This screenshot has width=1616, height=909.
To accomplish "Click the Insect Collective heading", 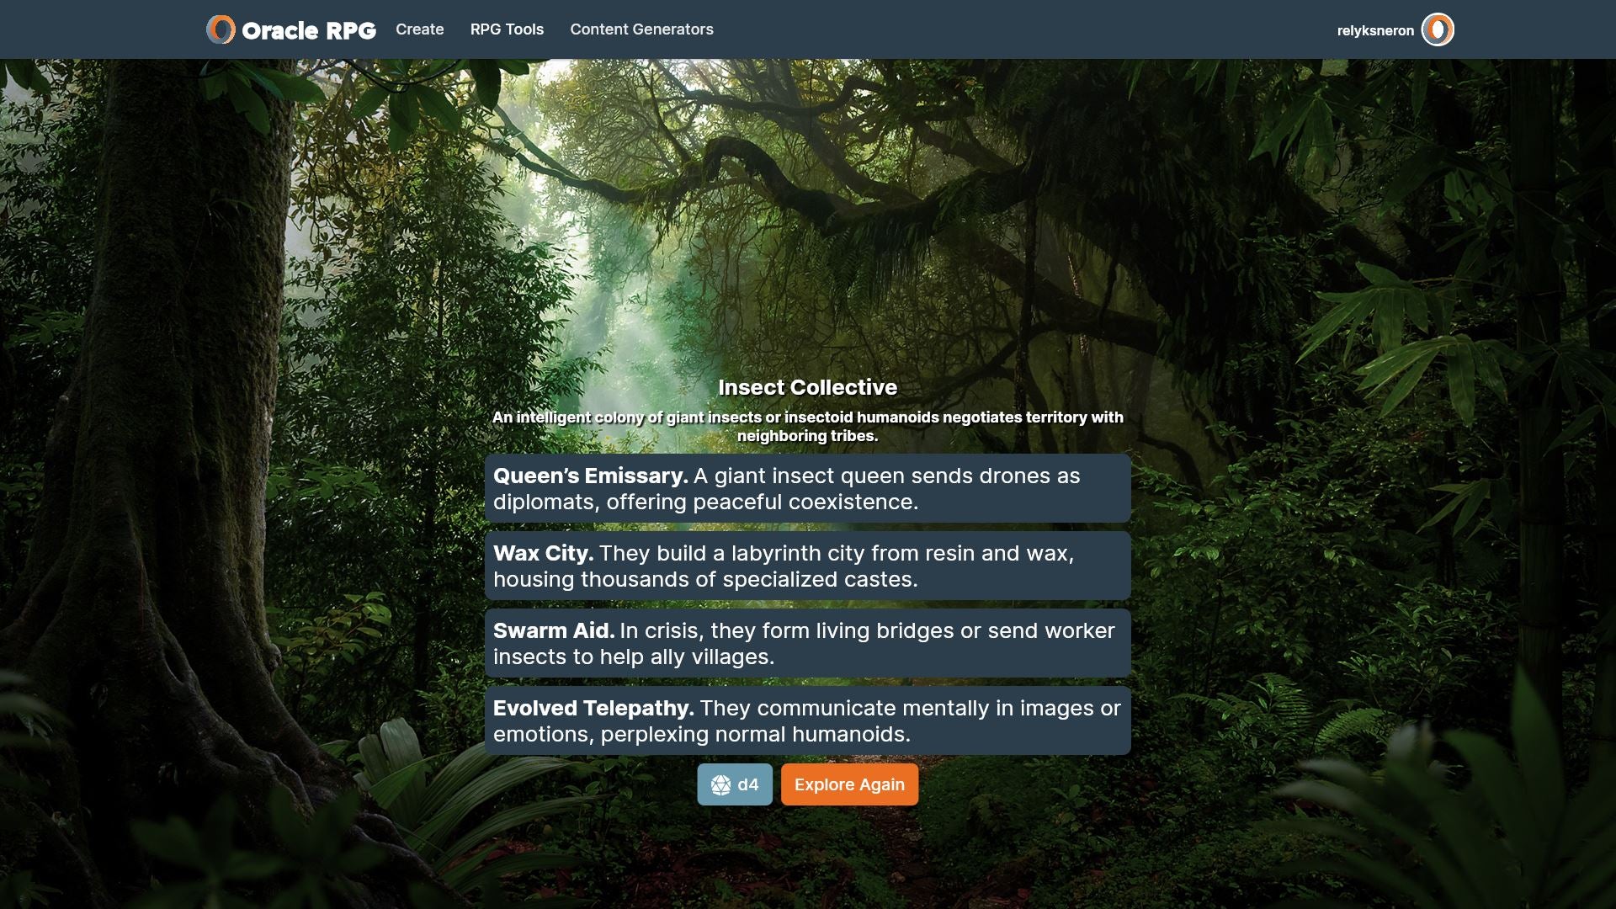I will pos(807,387).
